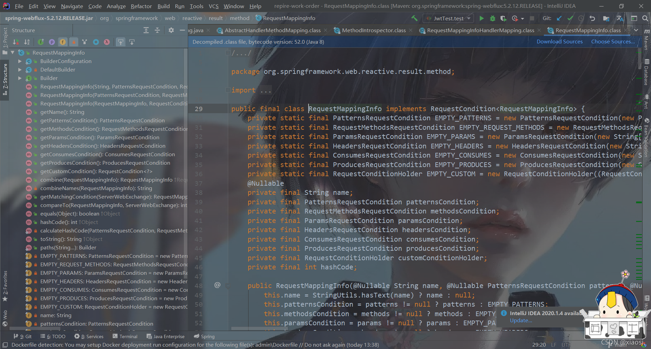
Task: Click the Run with Profiler icon
Action: point(515,18)
